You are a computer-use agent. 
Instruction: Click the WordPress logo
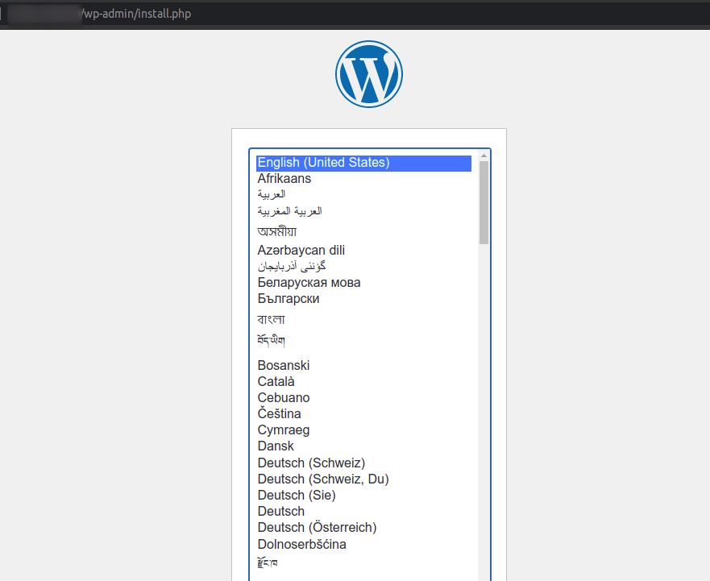[x=369, y=74]
